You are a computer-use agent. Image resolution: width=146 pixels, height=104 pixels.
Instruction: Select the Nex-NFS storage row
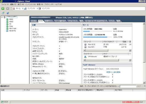pos(107,47)
